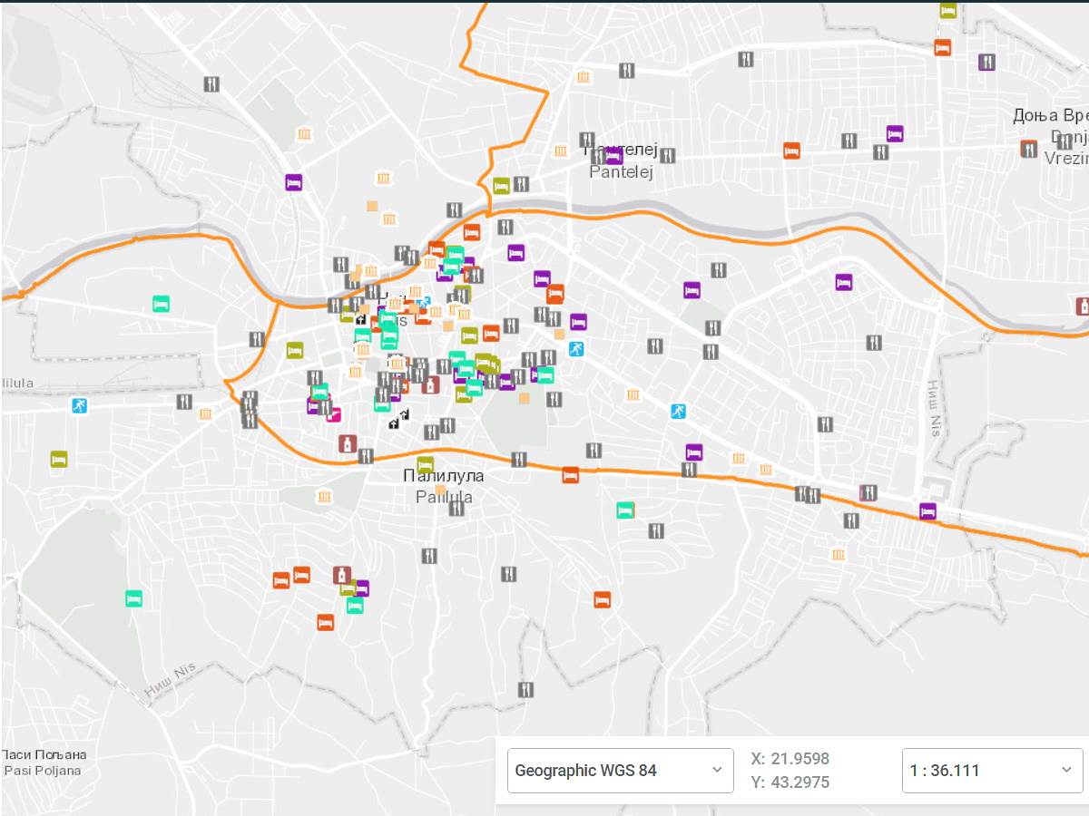
Task: Click the museum building icon above Палилула label
Action: [x=322, y=496]
